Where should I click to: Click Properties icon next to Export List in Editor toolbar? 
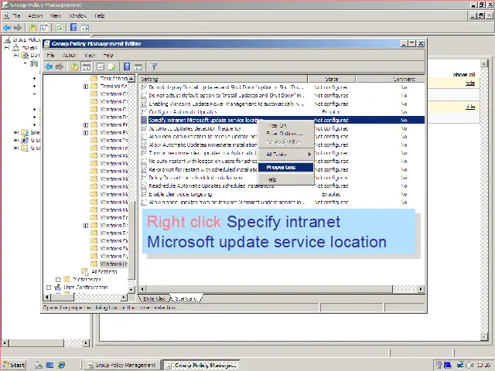(101, 66)
